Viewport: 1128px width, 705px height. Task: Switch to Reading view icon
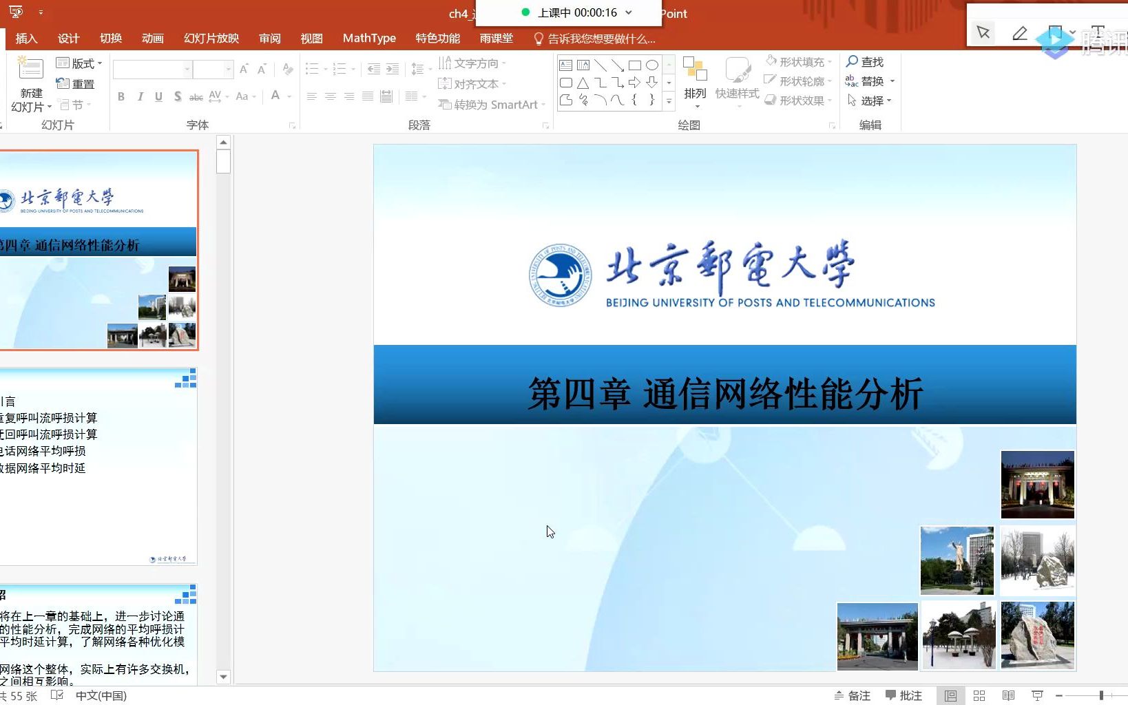point(1008,696)
